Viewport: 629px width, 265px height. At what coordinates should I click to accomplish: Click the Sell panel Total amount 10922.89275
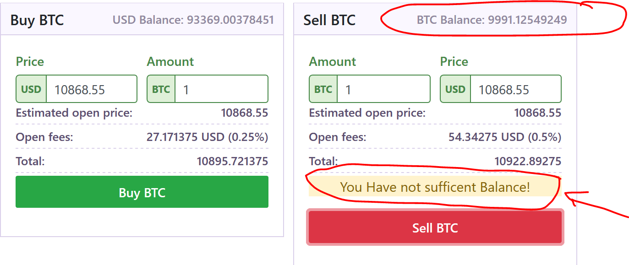click(528, 161)
